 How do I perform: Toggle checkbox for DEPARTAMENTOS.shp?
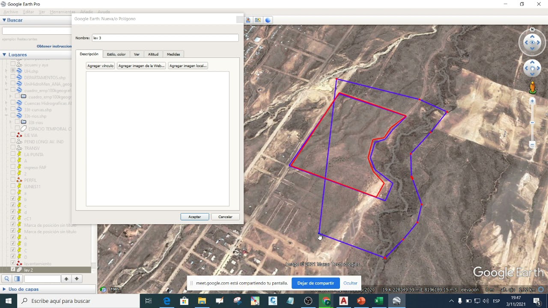pos(13,77)
